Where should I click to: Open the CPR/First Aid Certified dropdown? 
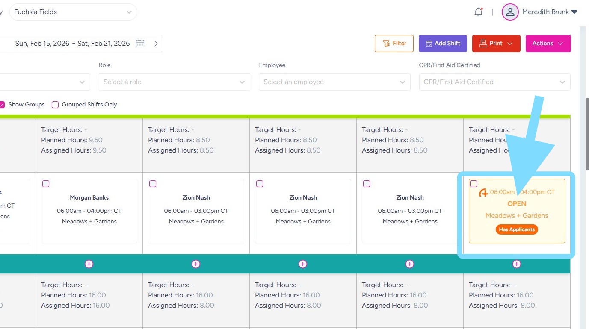click(x=494, y=82)
